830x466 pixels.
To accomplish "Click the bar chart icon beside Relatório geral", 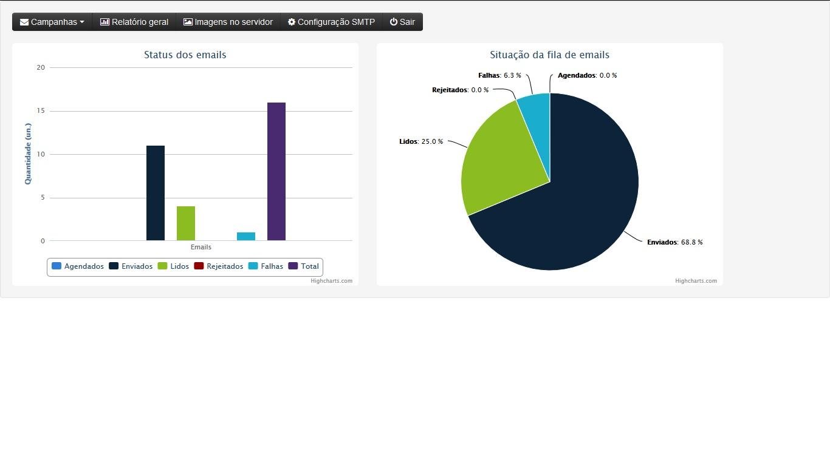I will (104, 22).
